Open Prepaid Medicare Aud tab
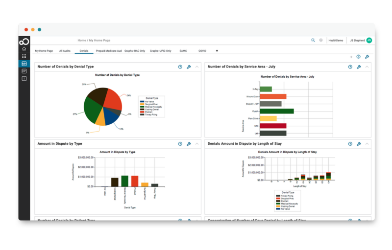 coord(109,51)
